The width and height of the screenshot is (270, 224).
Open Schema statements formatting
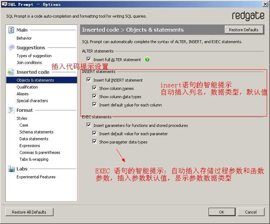click(x=36, y=132)
